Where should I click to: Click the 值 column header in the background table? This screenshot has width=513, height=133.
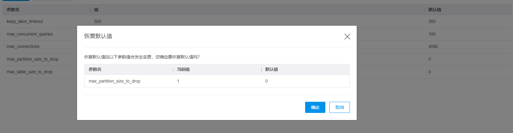[x=96, y=10]
